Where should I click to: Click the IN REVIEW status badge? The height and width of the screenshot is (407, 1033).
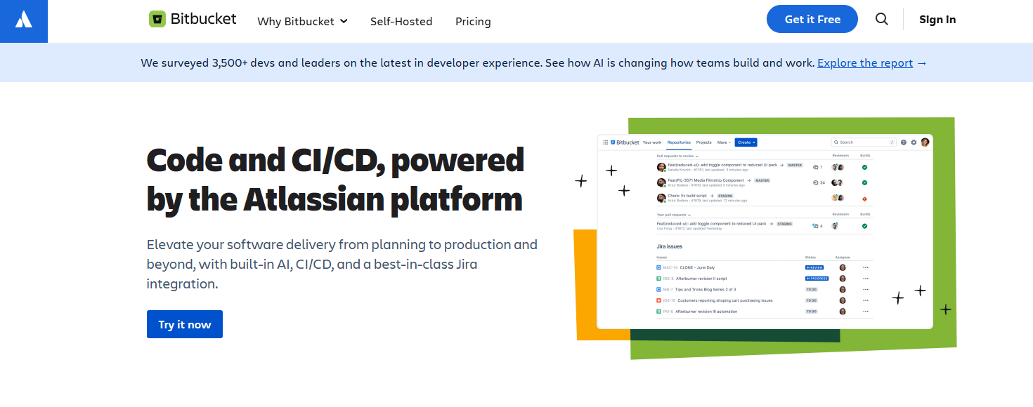tap(814, 267)
